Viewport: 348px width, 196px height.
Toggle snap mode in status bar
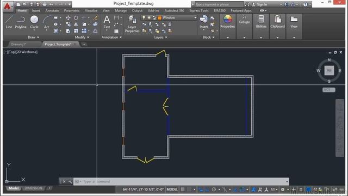[x=189, y=189]
